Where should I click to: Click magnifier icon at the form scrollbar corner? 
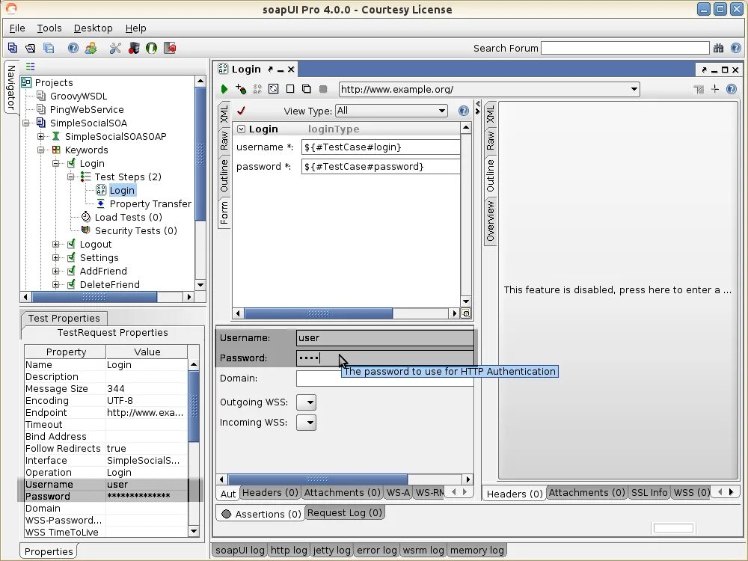pyautogui.click(x=466, y=313)
